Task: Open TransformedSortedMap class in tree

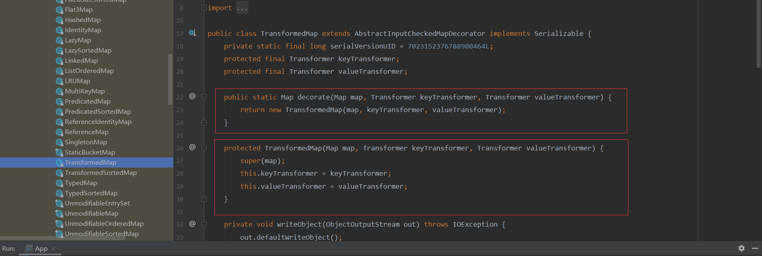Action: tap(101, 172)
